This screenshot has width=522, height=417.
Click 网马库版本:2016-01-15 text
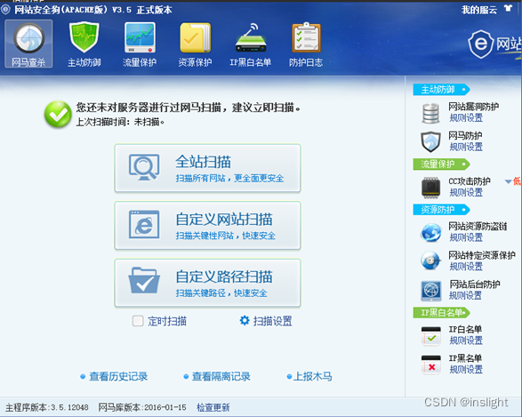point(142,407)
